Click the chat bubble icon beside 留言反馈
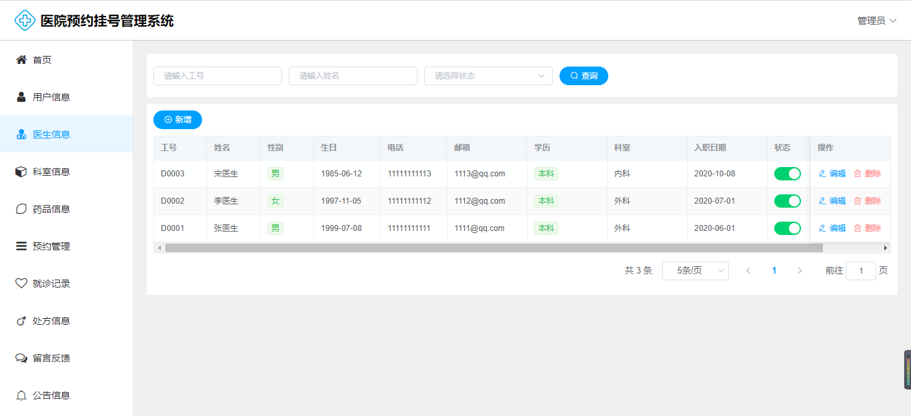Viewport: 911px width, 416px height. point(21,358)
